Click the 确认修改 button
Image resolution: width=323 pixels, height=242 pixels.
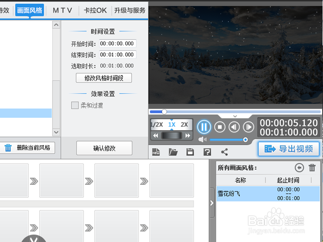tap(104, 148)
